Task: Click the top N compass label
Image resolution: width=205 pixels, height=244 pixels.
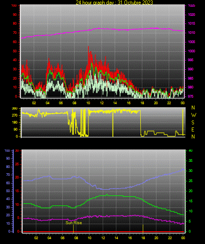Action: [193, 108]
